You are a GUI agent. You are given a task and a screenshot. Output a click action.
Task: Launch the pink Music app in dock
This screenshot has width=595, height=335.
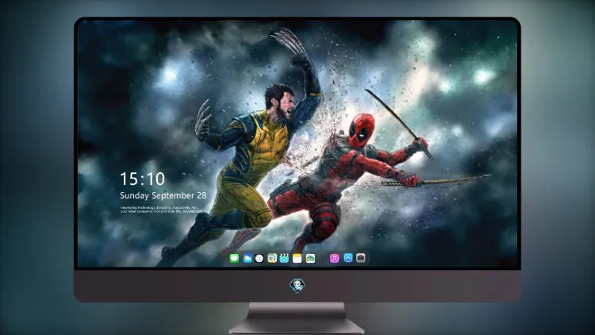coord(334,259)
